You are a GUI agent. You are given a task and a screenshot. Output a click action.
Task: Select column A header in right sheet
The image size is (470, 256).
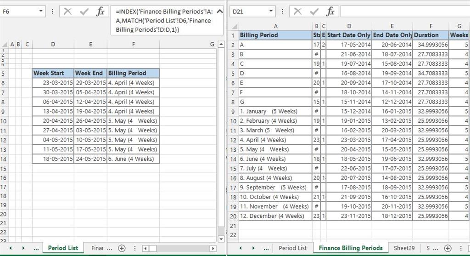point(275,26)
